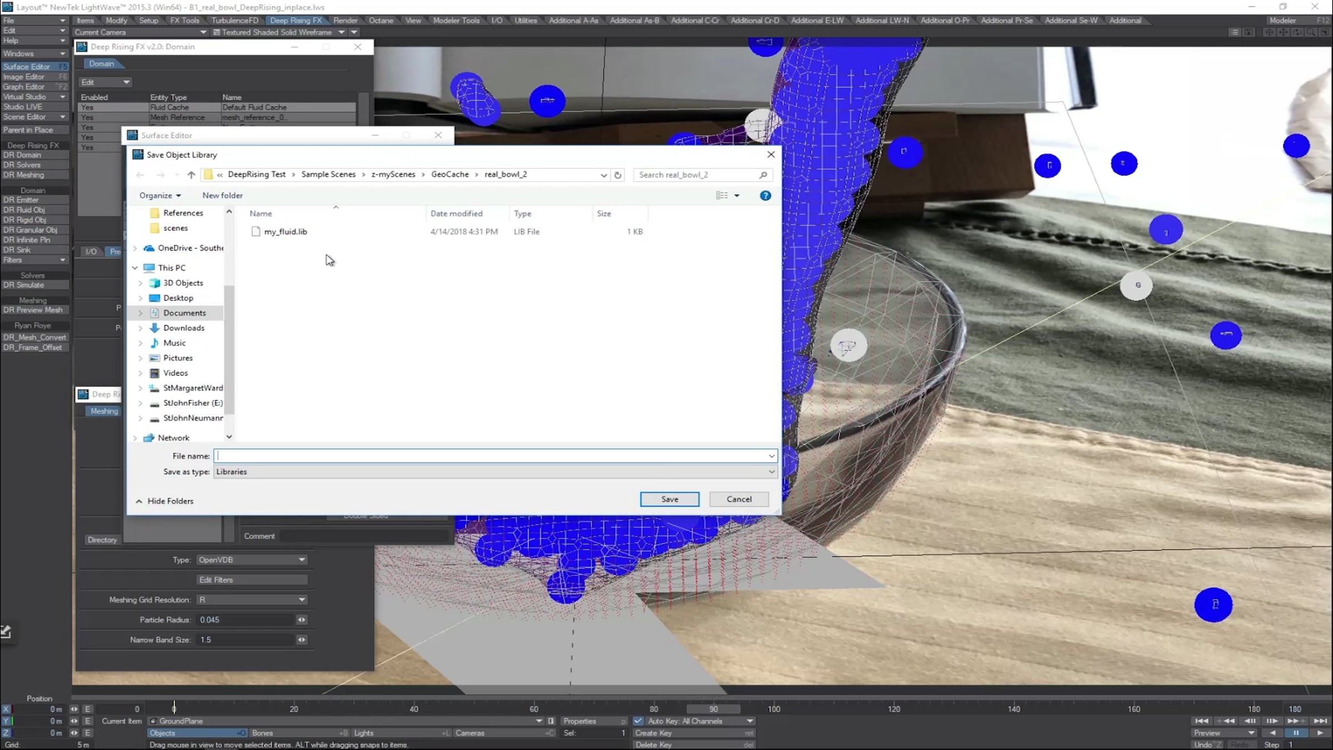
Task: Toggle the X axis channel button
Action: click(6, 709)
